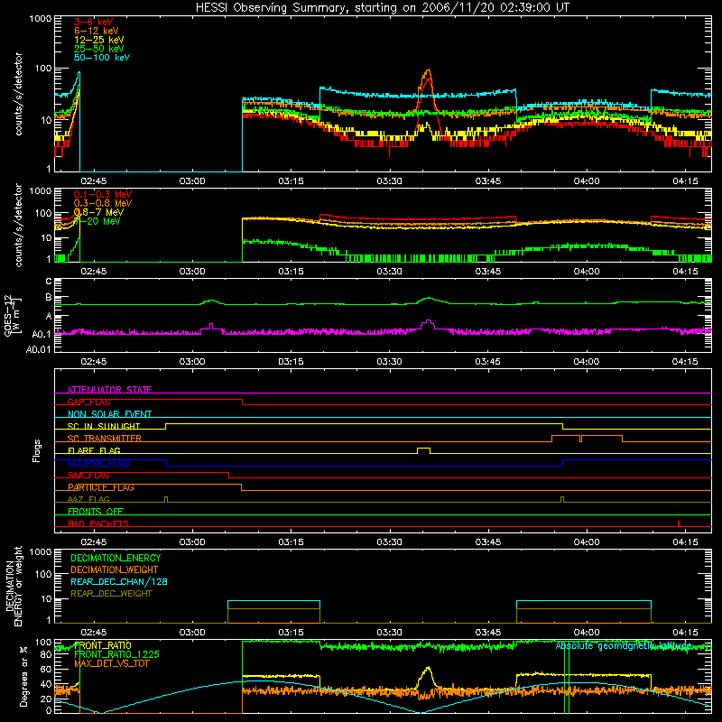This screenshot has width=722, height=722.
Task: Click the 04:00 tick under Flags panel
Action: (586, 542)
